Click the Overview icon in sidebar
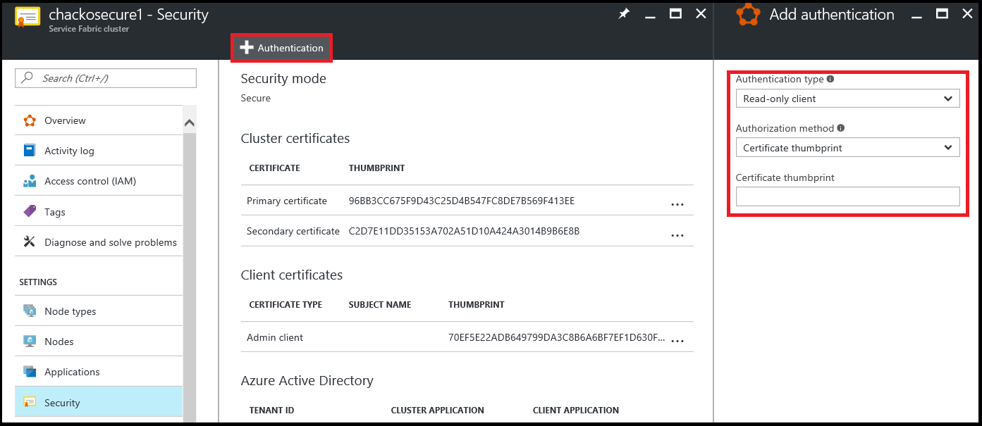The width and height of the screenshot is (982, 426). click(30, 120)
